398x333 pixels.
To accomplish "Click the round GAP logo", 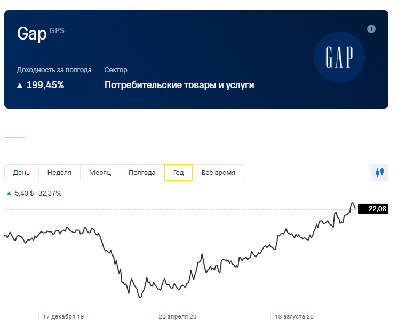I will [x=339, y=57].
